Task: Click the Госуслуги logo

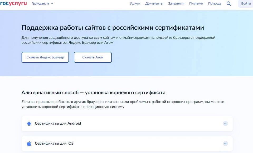Action: tap(13, 3)
